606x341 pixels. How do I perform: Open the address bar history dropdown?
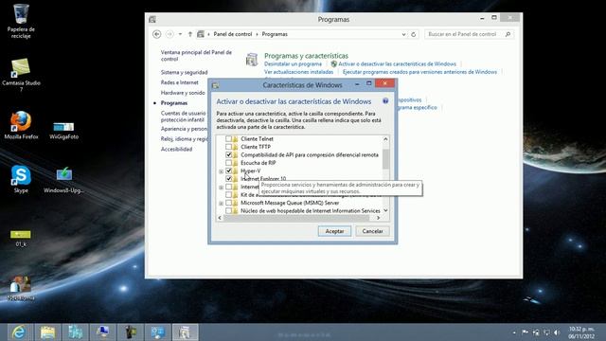tap(403, 34)
